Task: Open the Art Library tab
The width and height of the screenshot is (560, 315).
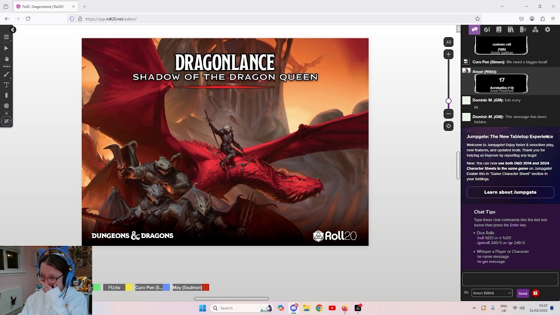Action: click(x=487, y=30)
